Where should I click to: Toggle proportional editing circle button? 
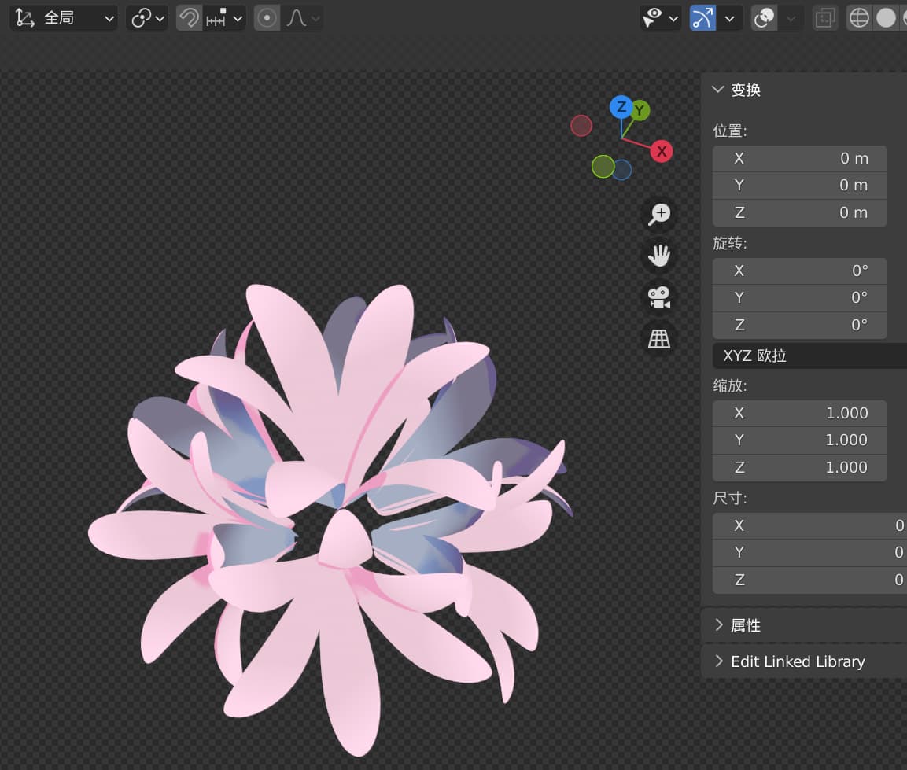click(x=267, y=18)
